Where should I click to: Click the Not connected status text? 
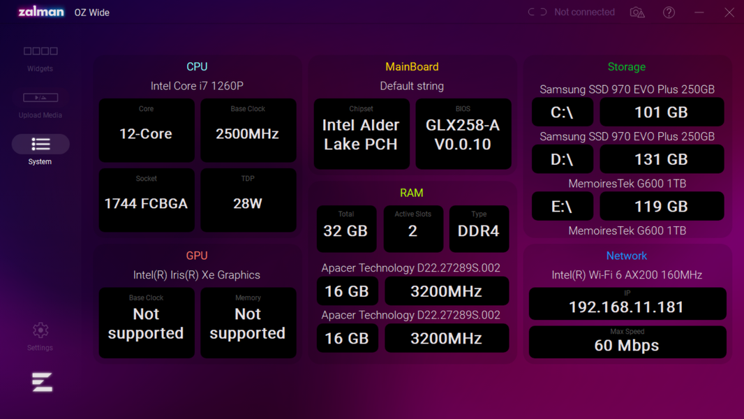(584, 13)
